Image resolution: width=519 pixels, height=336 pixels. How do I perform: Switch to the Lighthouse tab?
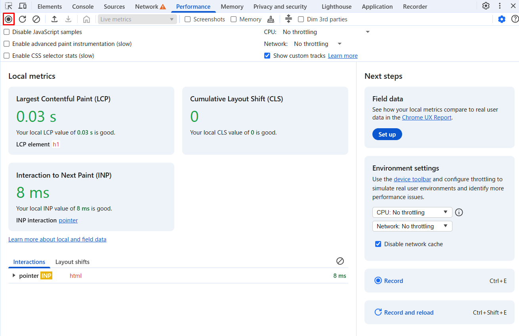pyautogui.click(x=336, y=6)
